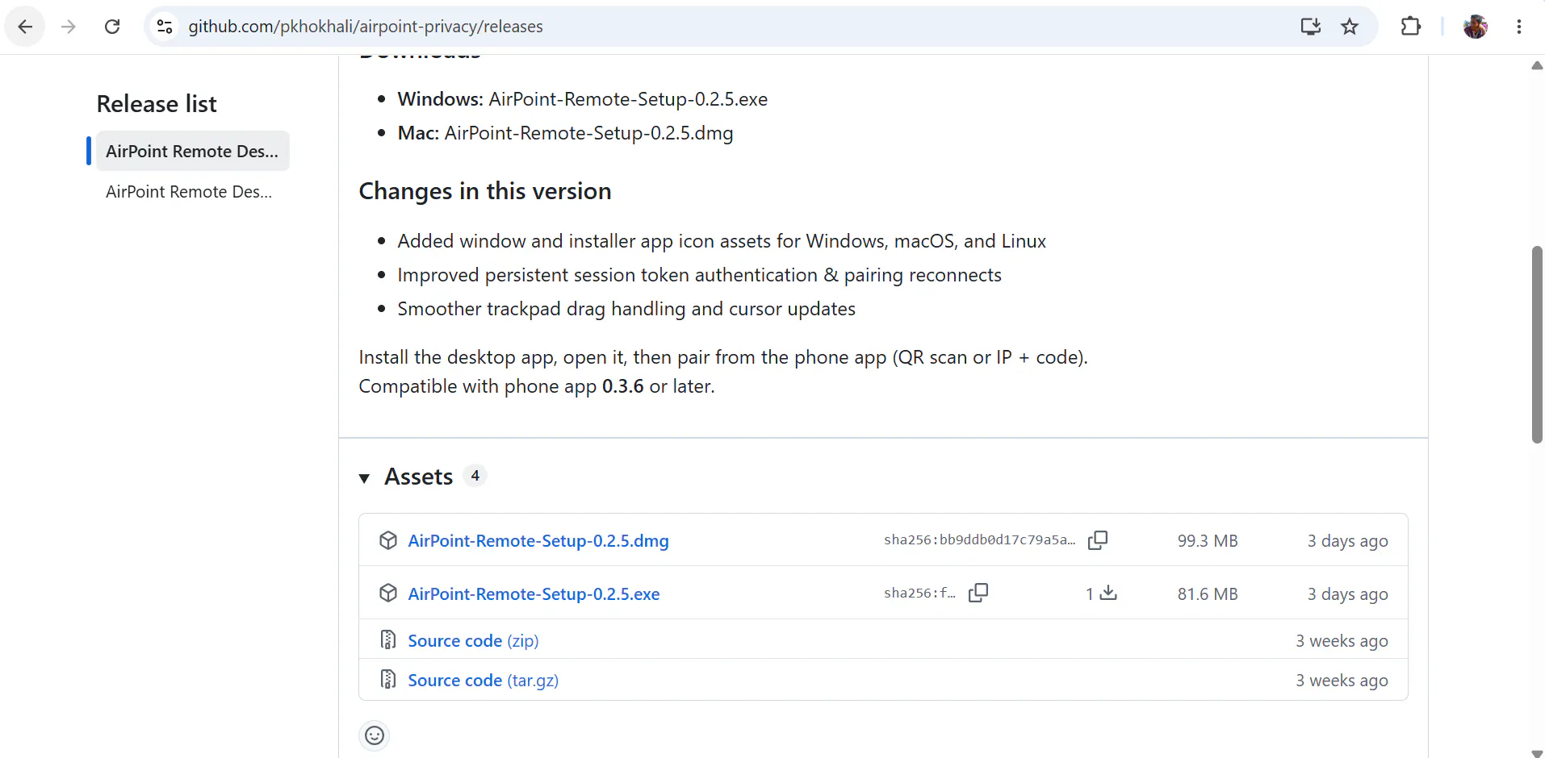Select the second AirPoint Remote Des... release
This screenshot has height=758, width=1545.
[x=189, y=192]
